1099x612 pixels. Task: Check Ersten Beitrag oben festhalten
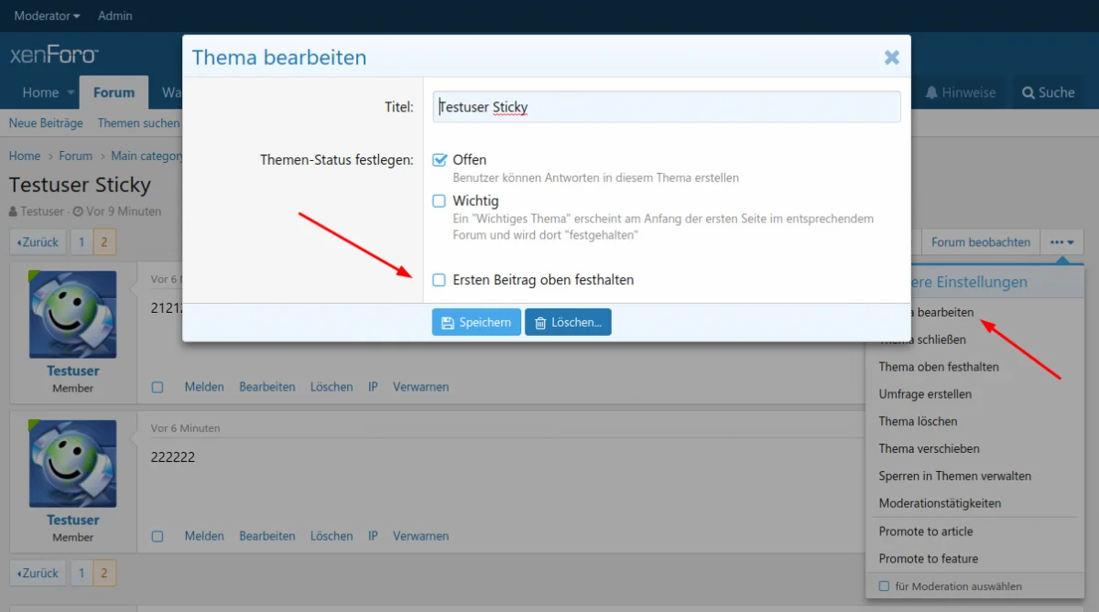[x=440, y=280]
